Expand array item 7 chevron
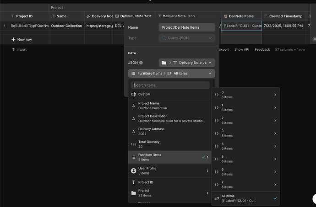Screen dimensions: 316x207 (x=275, y=185)
